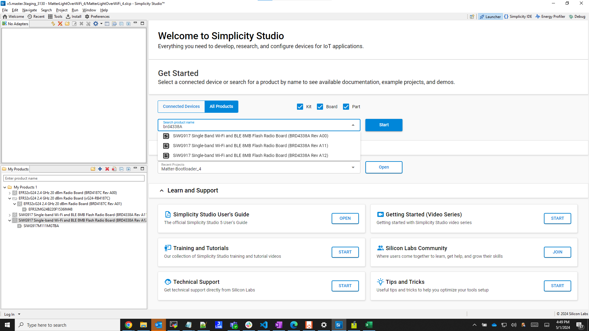Select the SIWG917M111MGTBA part
Viewport: 589px width, 331px height.
(x=41, y=226)
